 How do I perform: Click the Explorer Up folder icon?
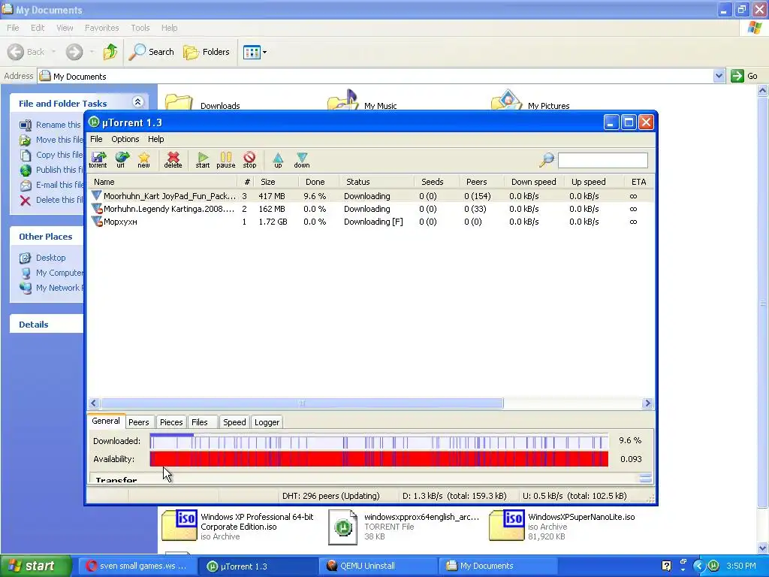point(110,52)
